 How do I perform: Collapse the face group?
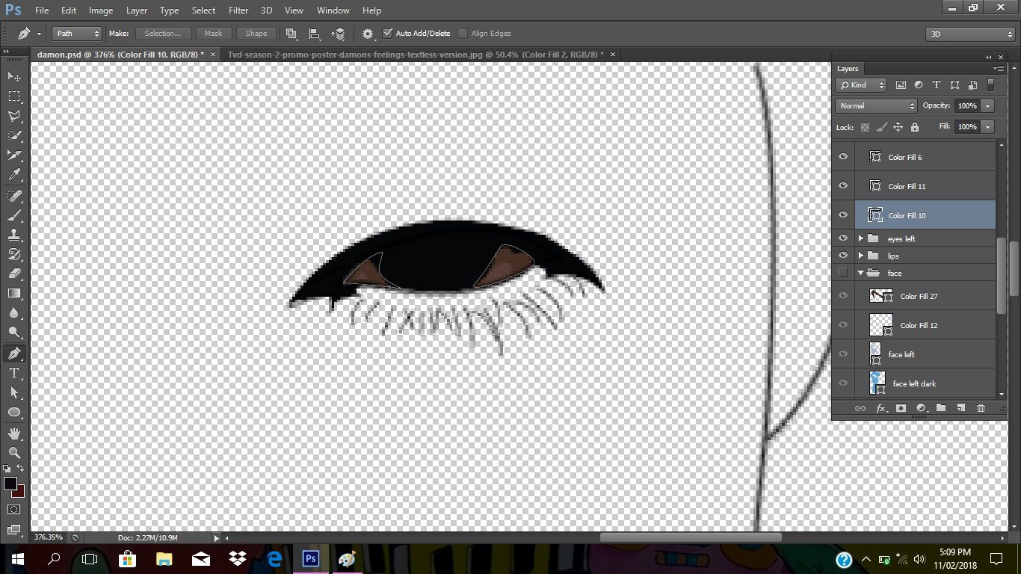tap(861, 273)
